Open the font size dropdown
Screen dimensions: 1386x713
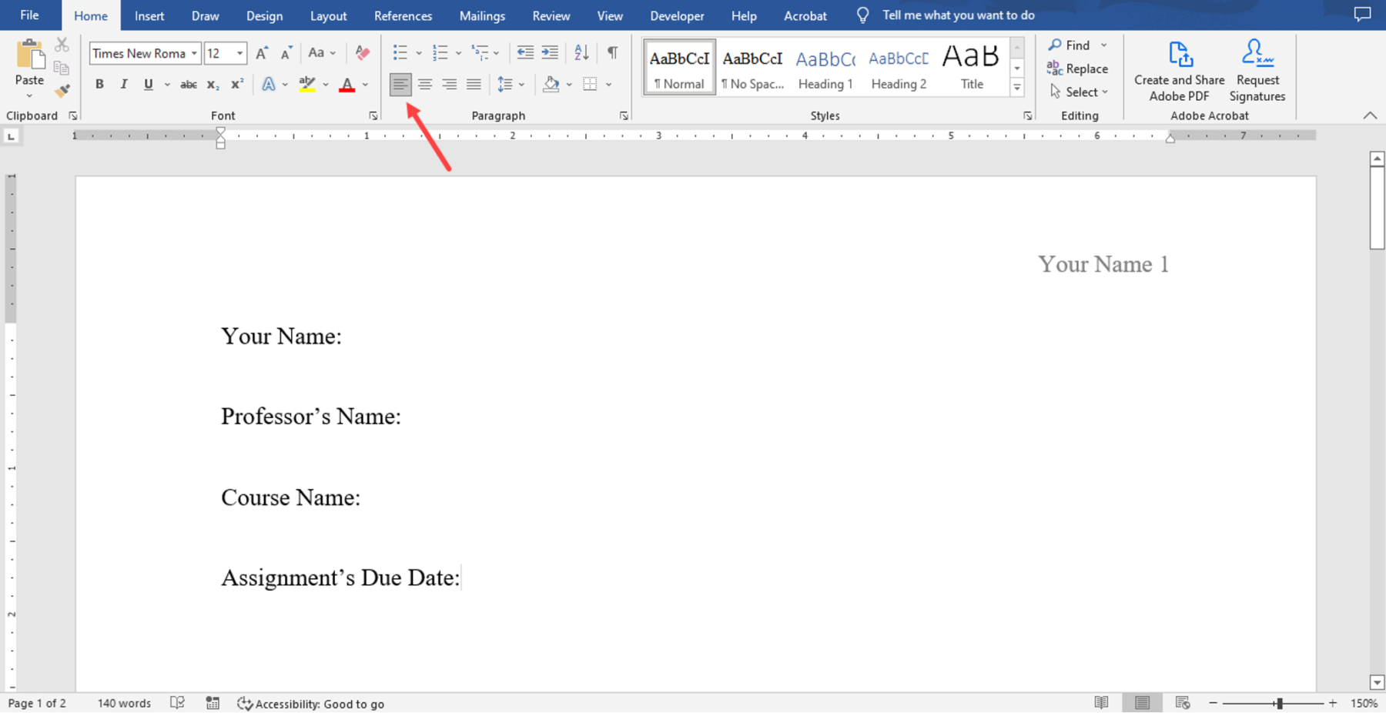[x=239, y=53]
